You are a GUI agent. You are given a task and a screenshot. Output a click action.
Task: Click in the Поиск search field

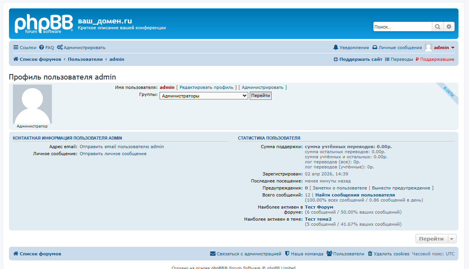click(402, 27)
